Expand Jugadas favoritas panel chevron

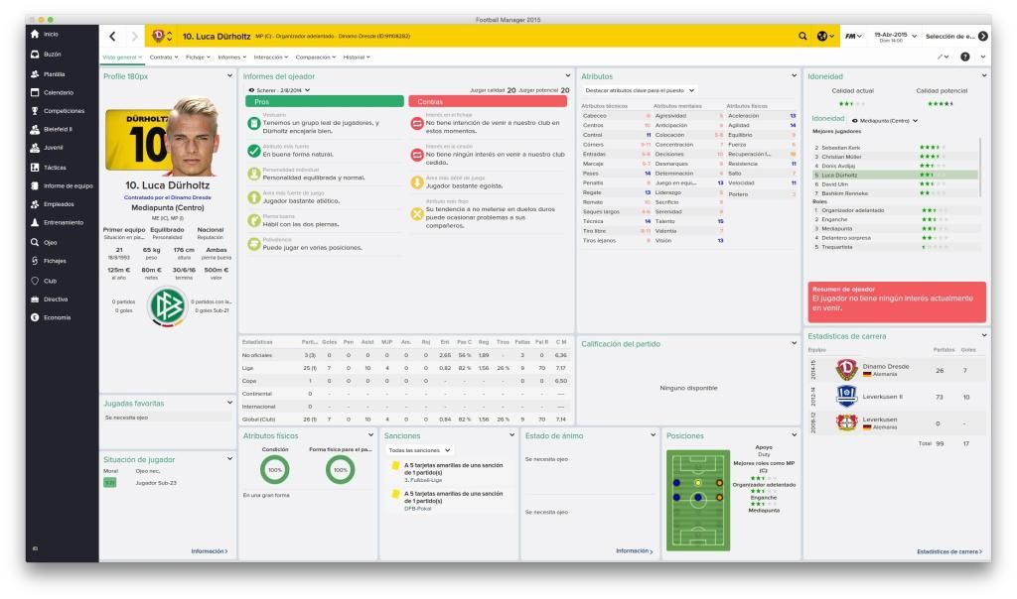pyautogui.click(x=229, y=403)
